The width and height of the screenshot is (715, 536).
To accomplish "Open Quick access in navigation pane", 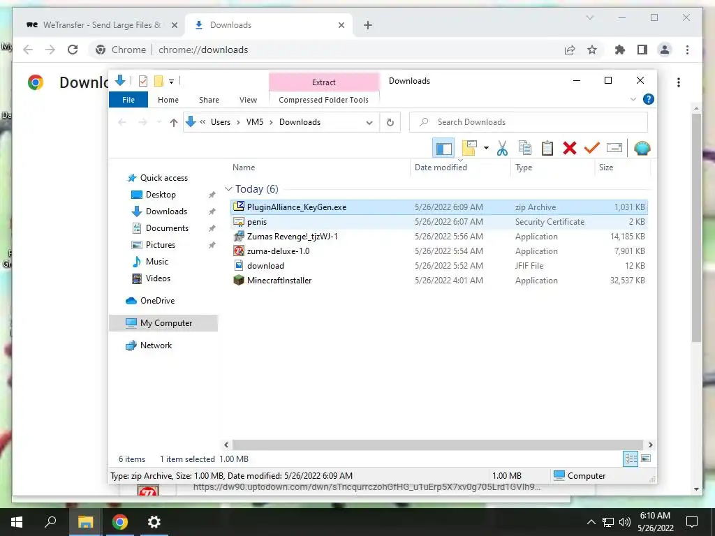I will 163,178.
